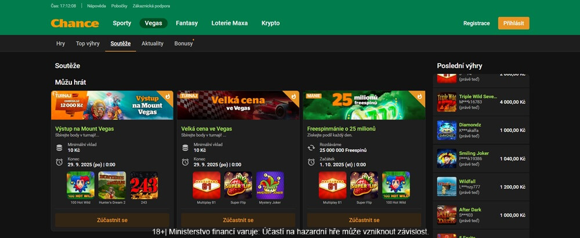Open Smiling Joker winner game icon

447,158
